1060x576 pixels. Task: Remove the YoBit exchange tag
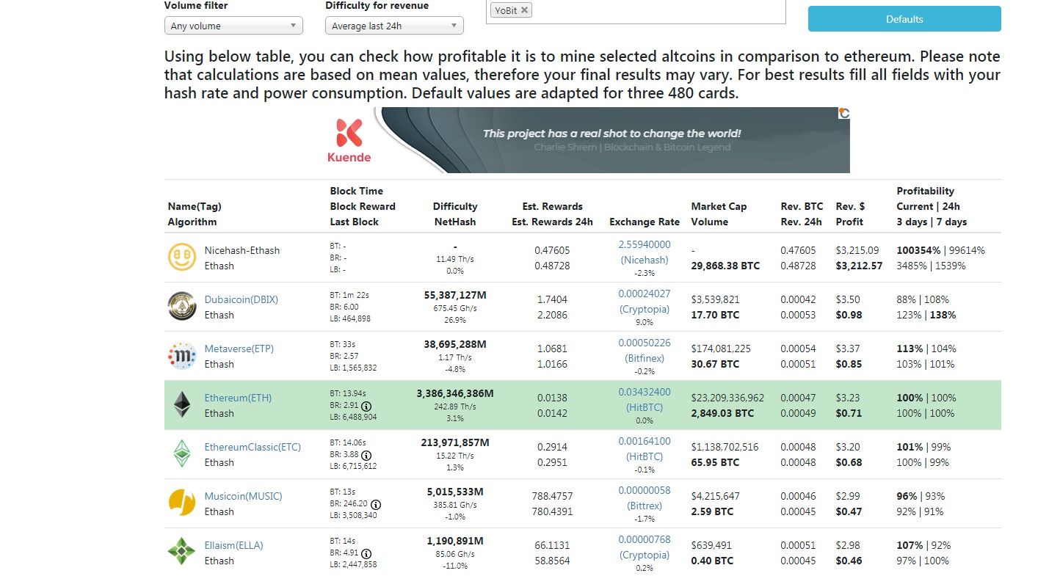click(524, 10)
